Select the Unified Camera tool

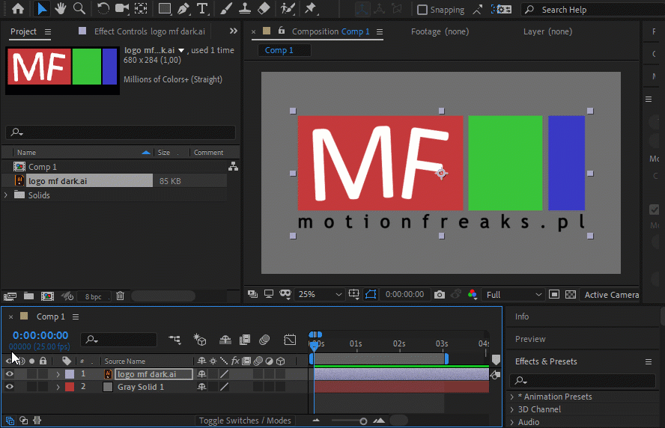pos(122,8)
